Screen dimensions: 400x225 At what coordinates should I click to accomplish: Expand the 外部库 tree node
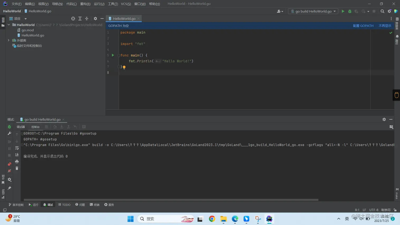[x=9, y=40]
